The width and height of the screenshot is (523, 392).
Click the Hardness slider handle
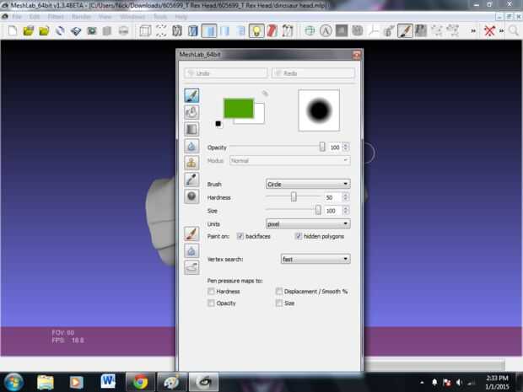(294, 197)
